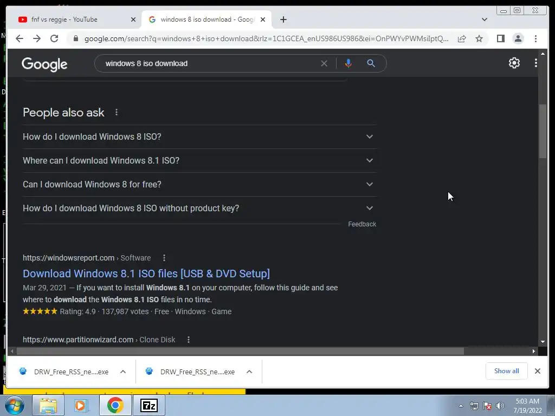Bookmark this page with the star icon
555x416 pixels.
[479, 38]
